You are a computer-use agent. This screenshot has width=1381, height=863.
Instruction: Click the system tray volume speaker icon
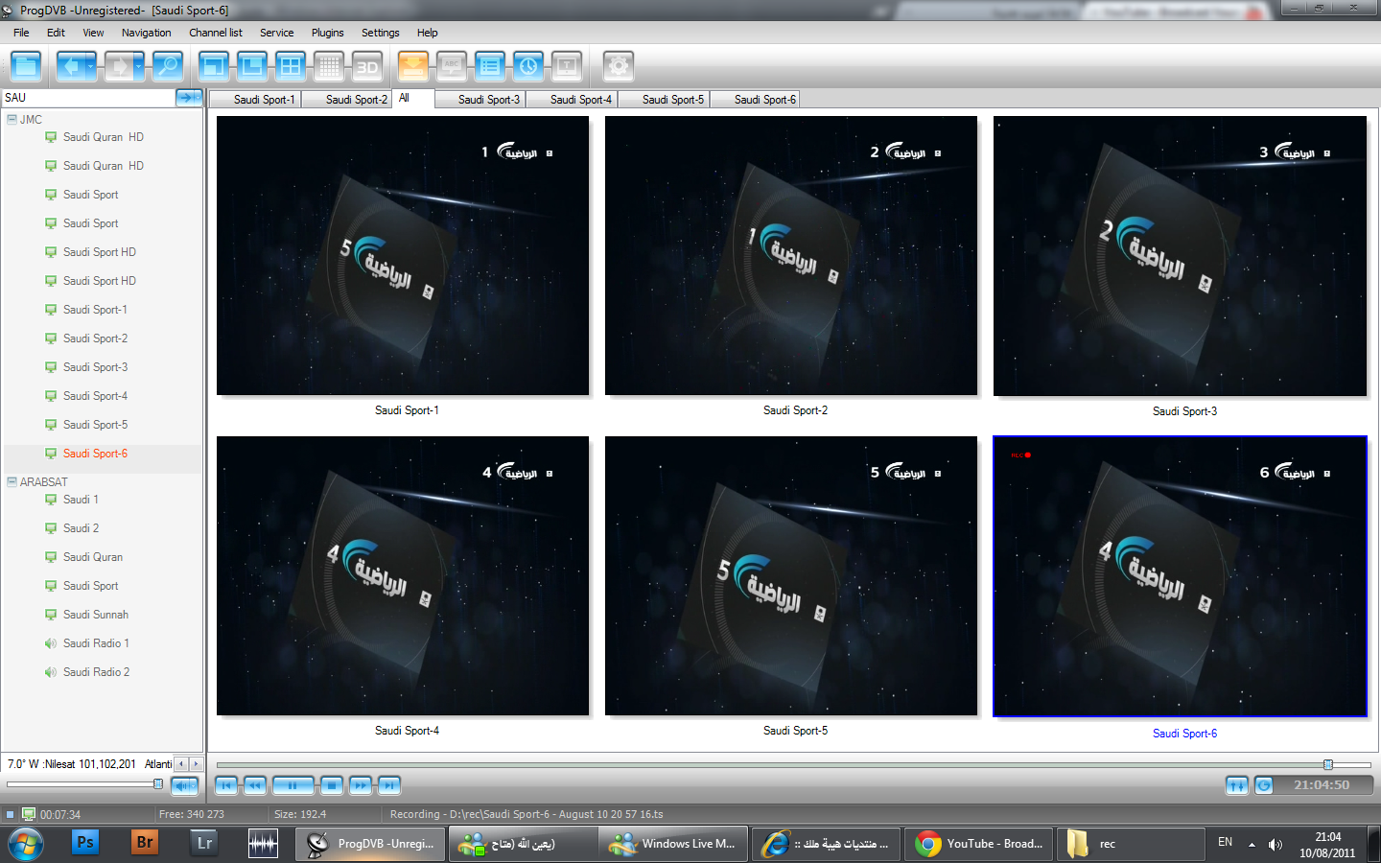tap(1275, 844)
